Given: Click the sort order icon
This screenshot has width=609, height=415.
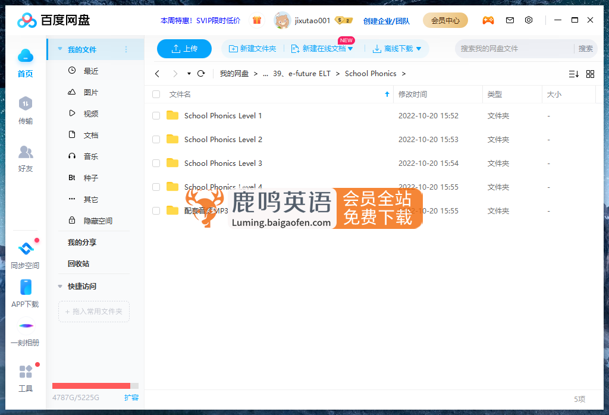Looking at the screenshot, I should [574, 74].
